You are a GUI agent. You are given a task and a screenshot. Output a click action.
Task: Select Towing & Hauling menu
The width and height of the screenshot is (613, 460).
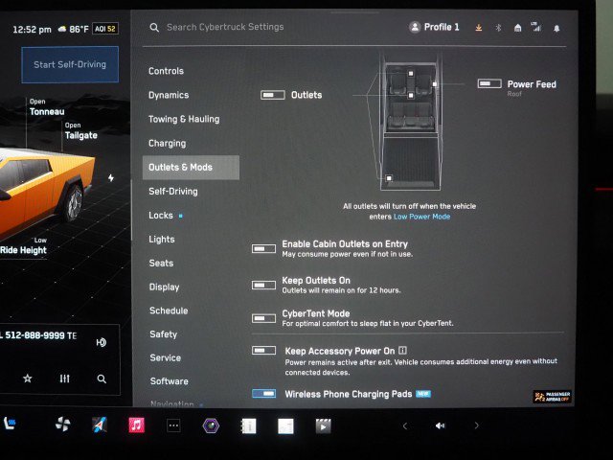pyautogui.click(x=184, y=119)
